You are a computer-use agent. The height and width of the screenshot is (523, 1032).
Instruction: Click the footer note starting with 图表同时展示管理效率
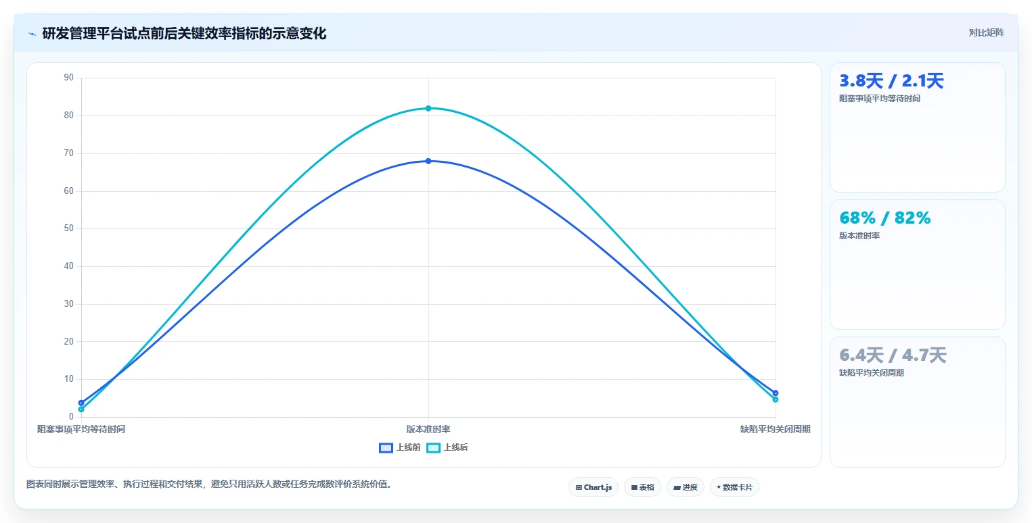click(209, 484)
